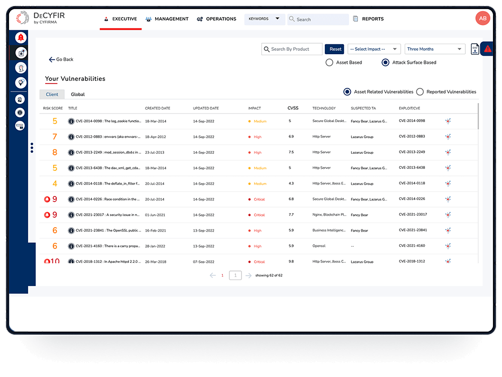Click the graph icon in CVE-2012-0883 row
The image size is (502, 377).
pos(448,137)
